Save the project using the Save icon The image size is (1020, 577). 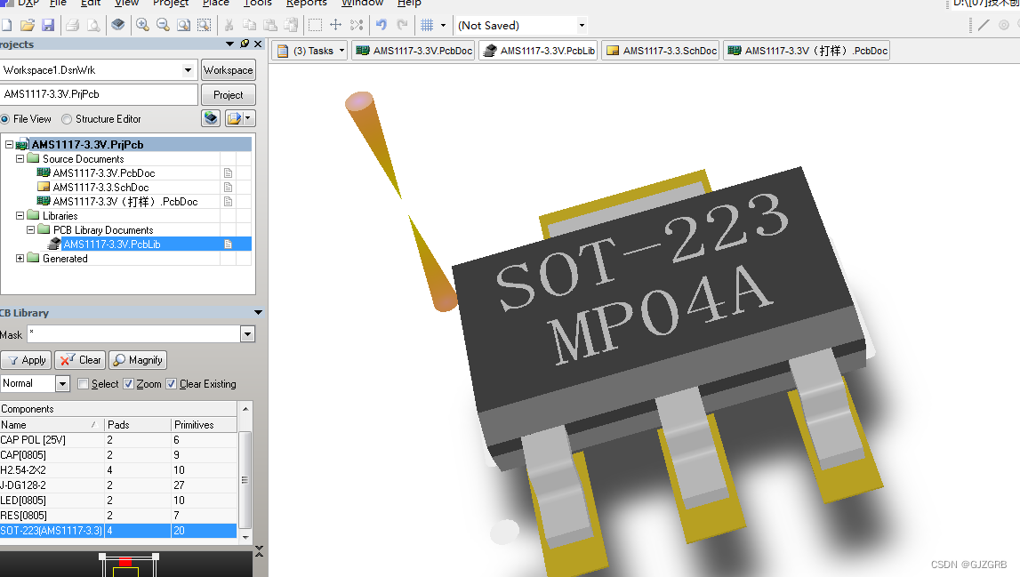(48, 25)
